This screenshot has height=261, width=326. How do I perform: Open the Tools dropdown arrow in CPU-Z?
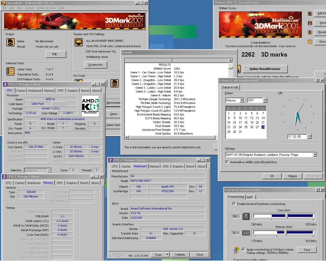[x=167, y=255]
